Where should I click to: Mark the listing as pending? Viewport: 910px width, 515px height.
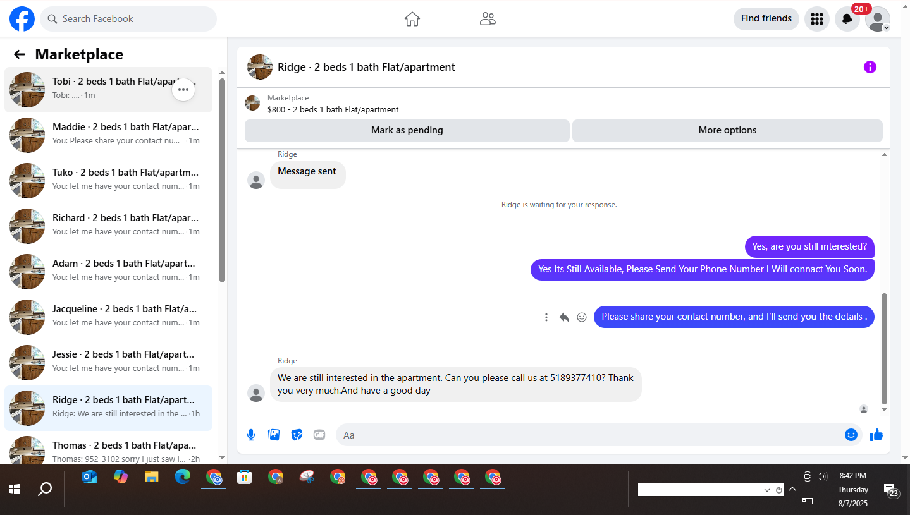(x=407, y=131)
